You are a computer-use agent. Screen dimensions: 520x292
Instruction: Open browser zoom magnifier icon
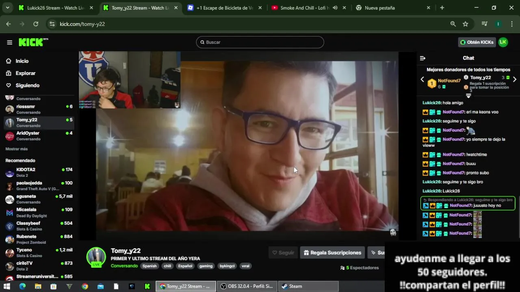pyautogui.click(x=453, y=24)
